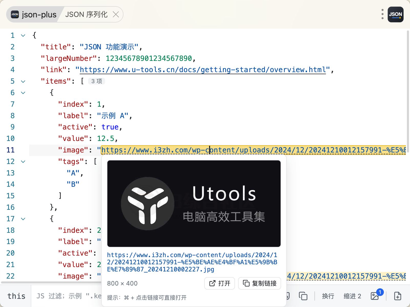Click the Utools preview image thumbnail
This screenshot has height=307, width=410.
pos(194,204)
